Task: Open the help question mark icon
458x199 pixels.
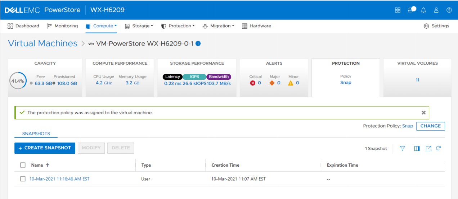Action: point(449,10)
